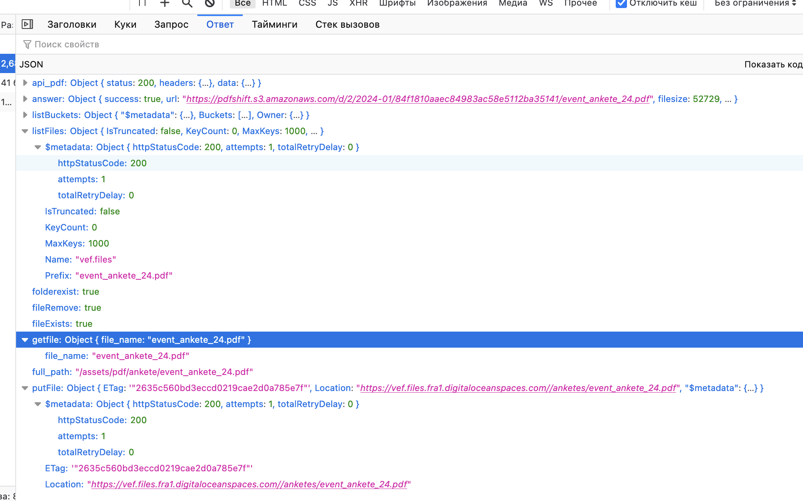Open the Тайминги tab

274,24
